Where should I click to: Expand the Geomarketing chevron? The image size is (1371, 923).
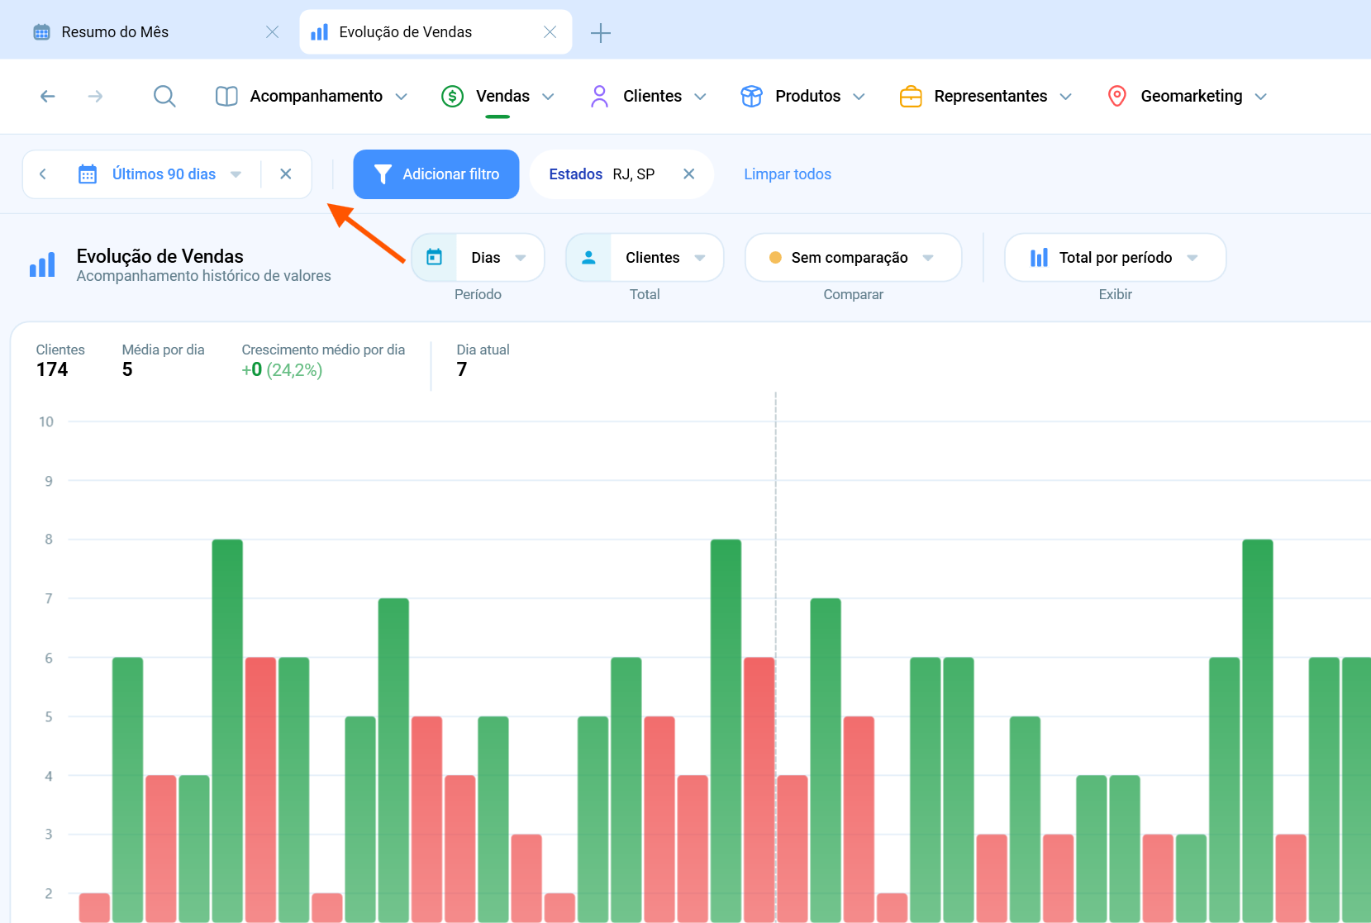1261,97
